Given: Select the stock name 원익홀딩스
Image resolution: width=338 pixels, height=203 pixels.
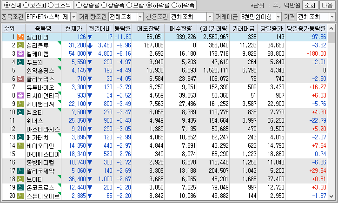Looking at the screenshot, I should click(x=40, y=71).
